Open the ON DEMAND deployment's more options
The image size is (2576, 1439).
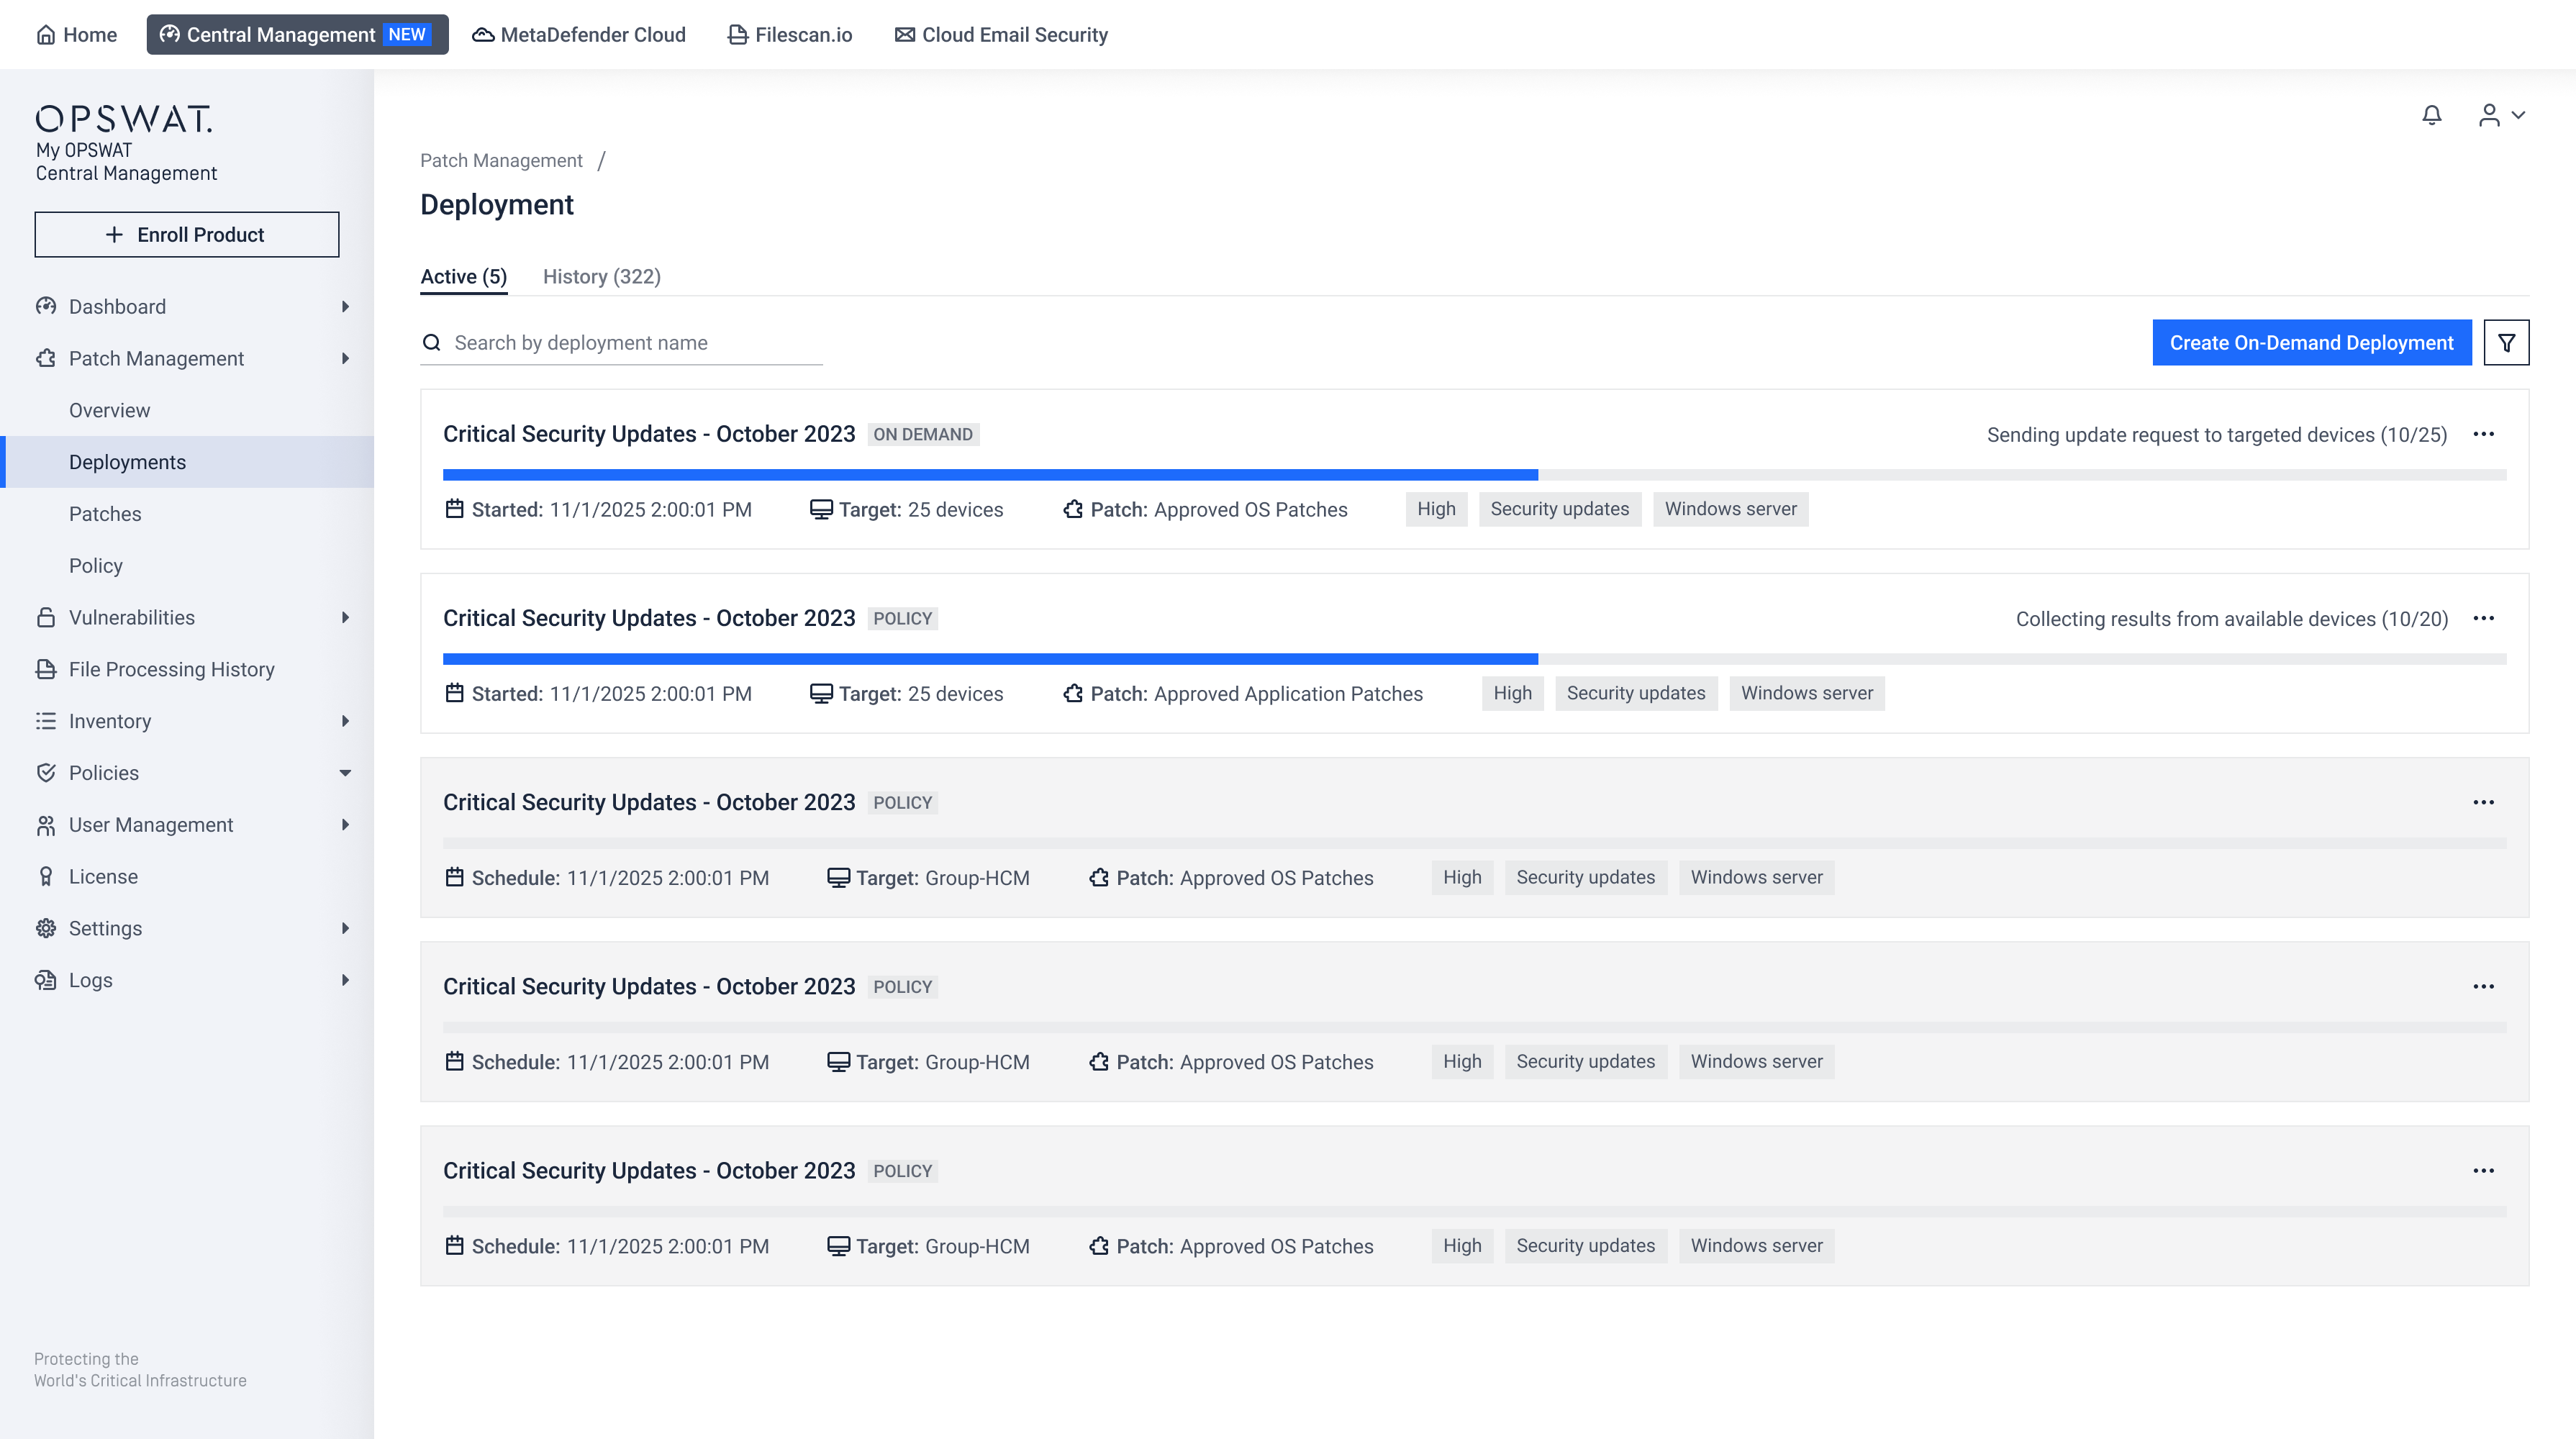[2483, 434]
